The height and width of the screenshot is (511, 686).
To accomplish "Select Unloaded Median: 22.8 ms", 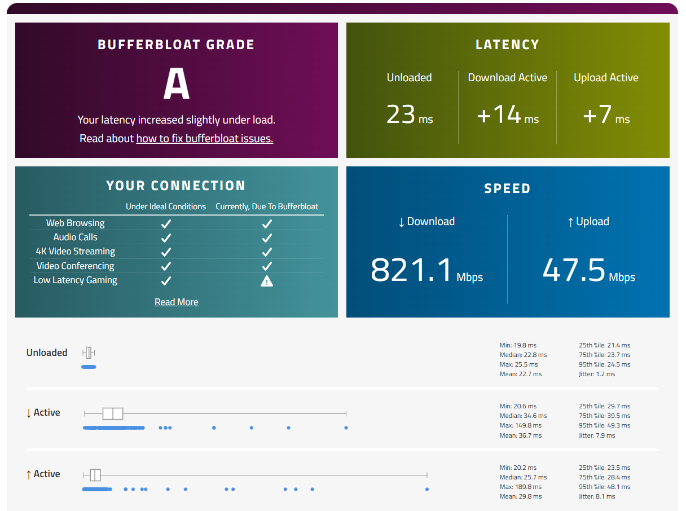I will 523,355.
